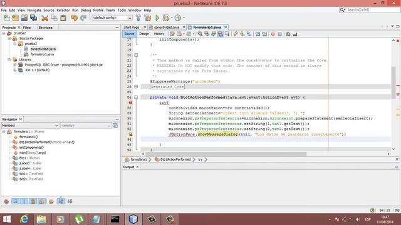Click the New File toolbar icon
This screenshot has height=225, width=401.
tap(7, 18)
